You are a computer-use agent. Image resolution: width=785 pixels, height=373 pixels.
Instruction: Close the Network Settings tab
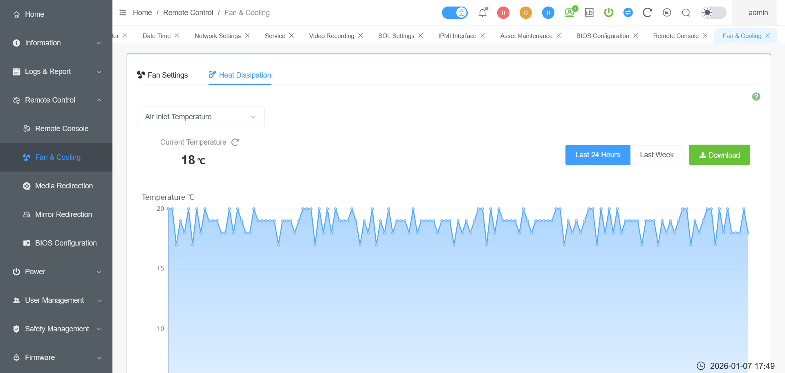(247, 36)
